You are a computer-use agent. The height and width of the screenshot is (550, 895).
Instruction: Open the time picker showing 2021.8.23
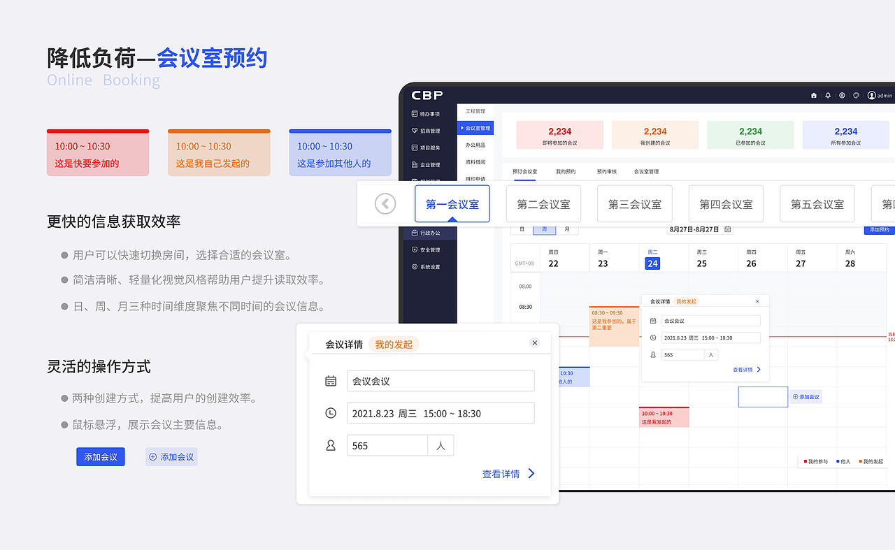[441, 412]
